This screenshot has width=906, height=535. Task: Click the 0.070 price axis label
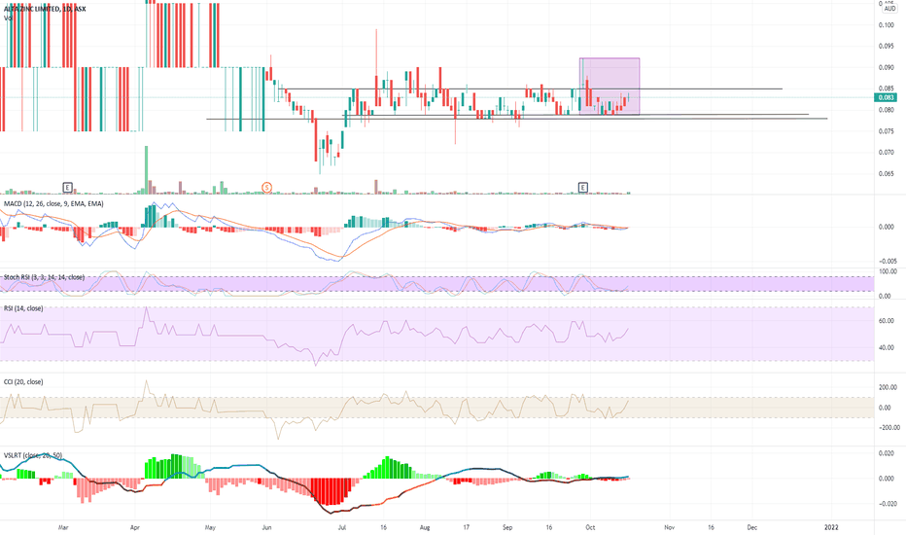(x=887, y=153)
